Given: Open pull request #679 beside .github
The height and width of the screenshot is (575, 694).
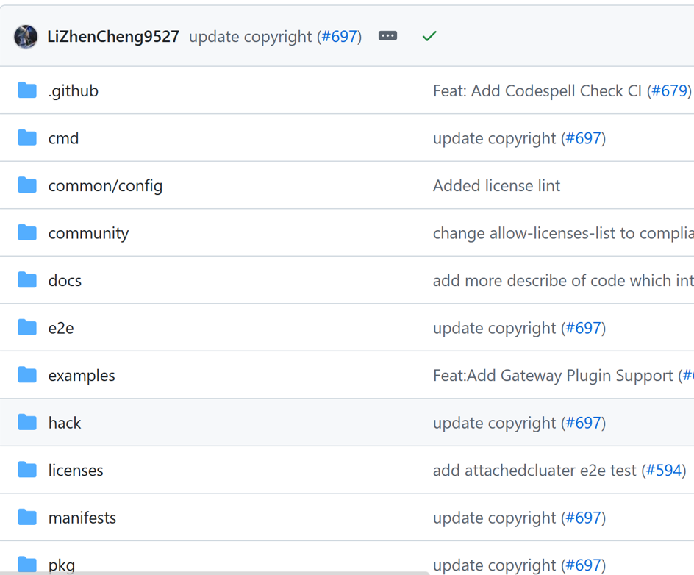Looking at the screenshot, I should pyautogui.click(x=669, y=90).
